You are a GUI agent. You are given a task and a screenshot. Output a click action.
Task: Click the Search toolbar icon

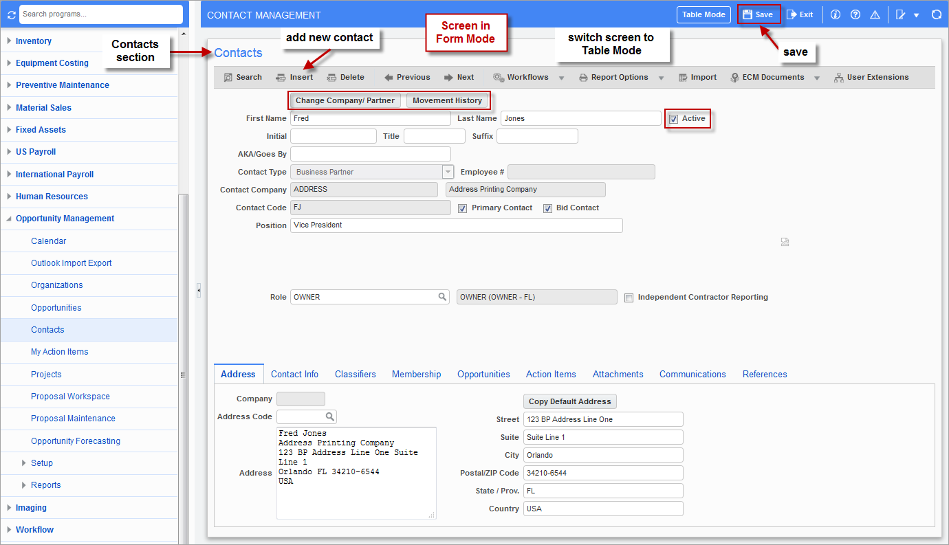pos(228,78)
